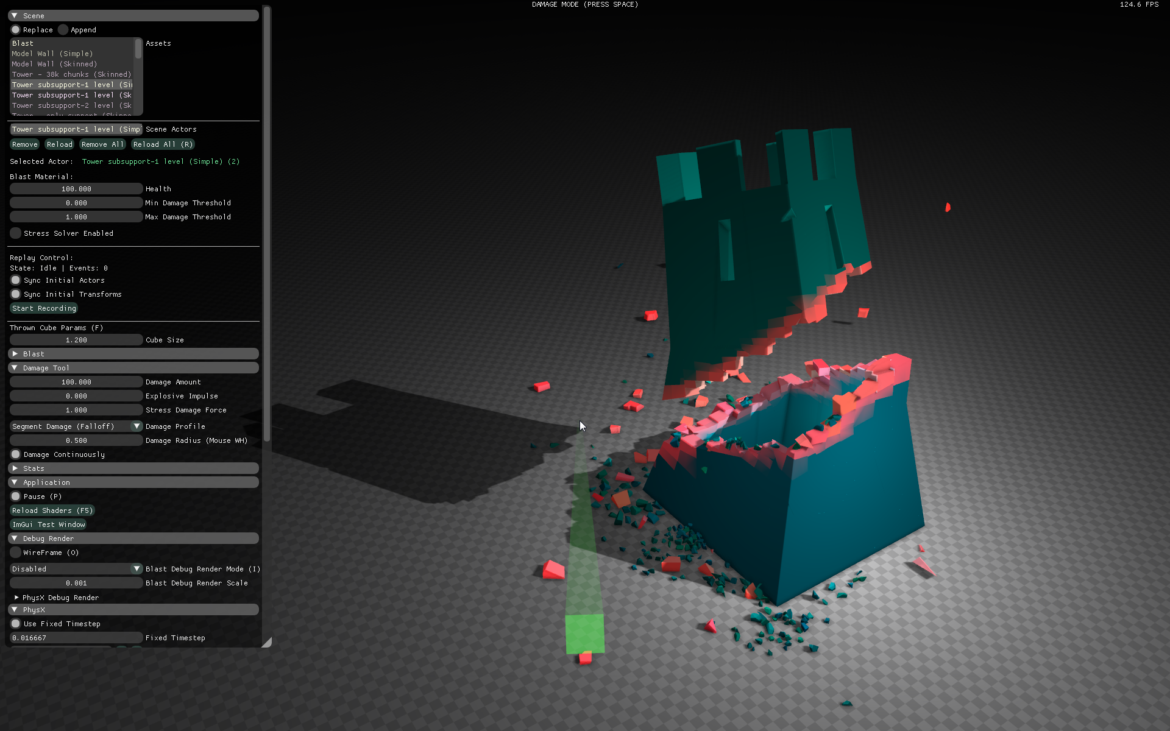Select the Append radio option
The image size is (1170, 731).
[63, 30]
